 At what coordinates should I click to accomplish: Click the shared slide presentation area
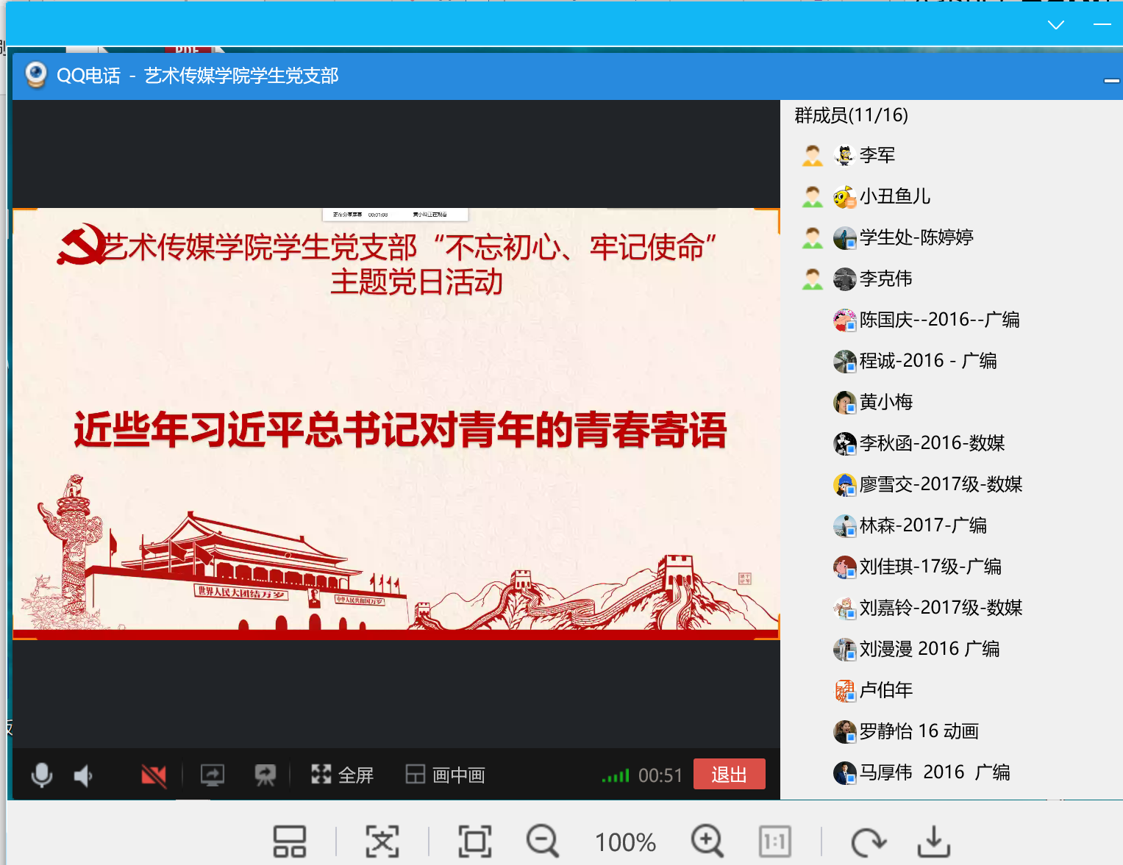tap(396, 423)
